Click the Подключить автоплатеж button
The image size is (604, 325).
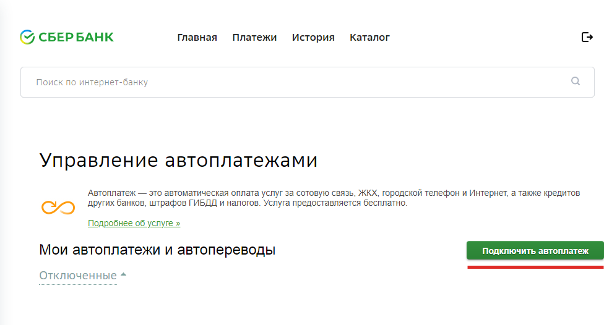click(x=535, y=251)
